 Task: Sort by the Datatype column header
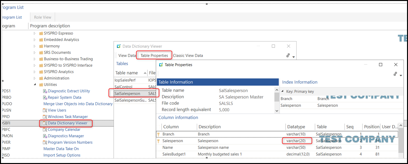coord(296,127)
